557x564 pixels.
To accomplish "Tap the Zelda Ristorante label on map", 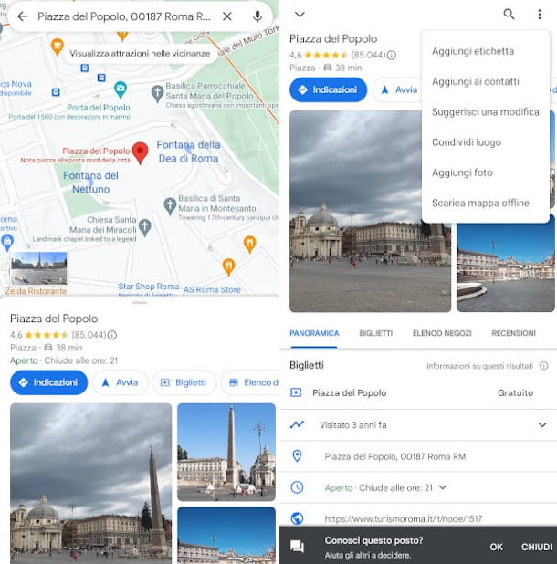I will tap(36, 291).
